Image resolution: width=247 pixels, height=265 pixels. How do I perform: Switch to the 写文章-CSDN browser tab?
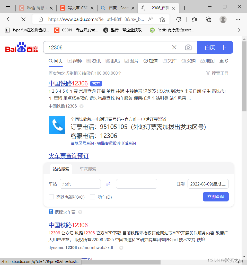(x=77, y=8)
